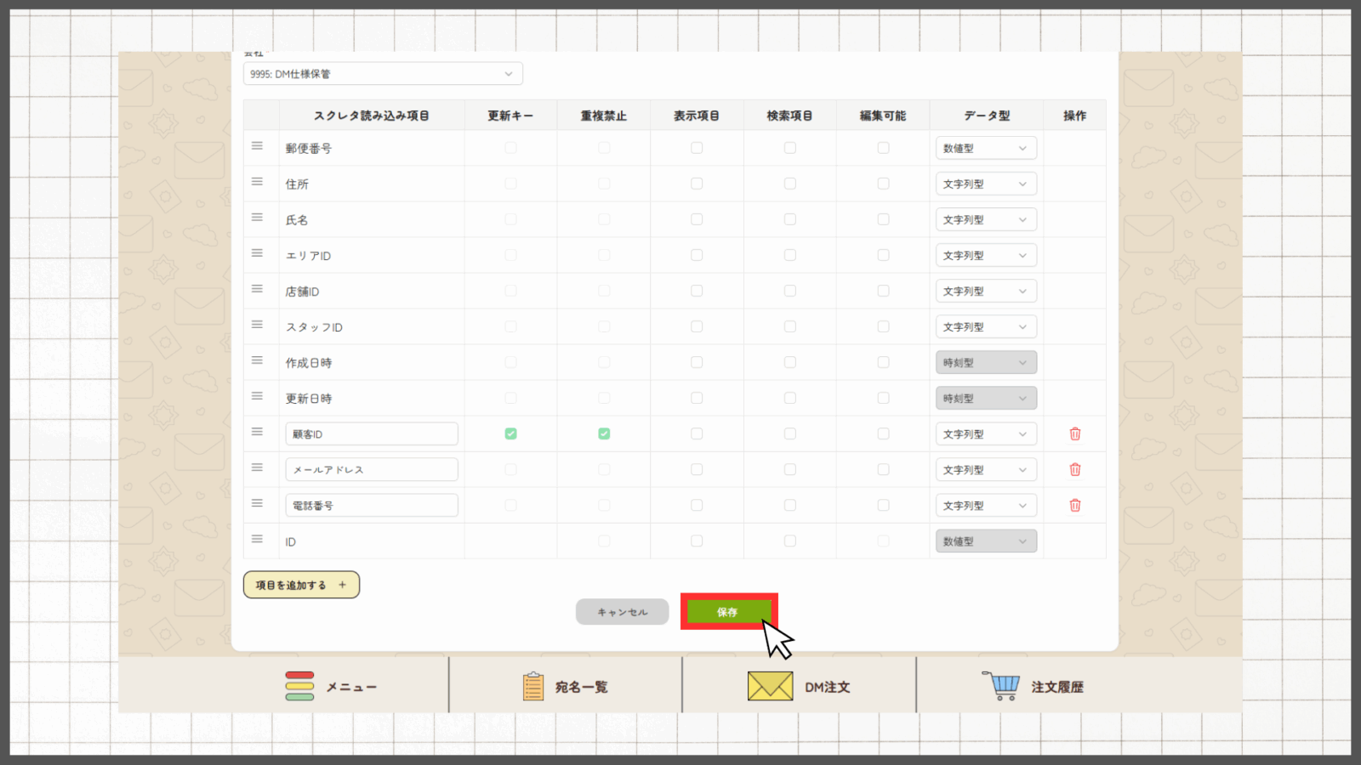Enable 表示項目 checkbox for 住所 row
Image resolution: width=1361 pixels, height=765 pixels.
(x=697, y=184)
